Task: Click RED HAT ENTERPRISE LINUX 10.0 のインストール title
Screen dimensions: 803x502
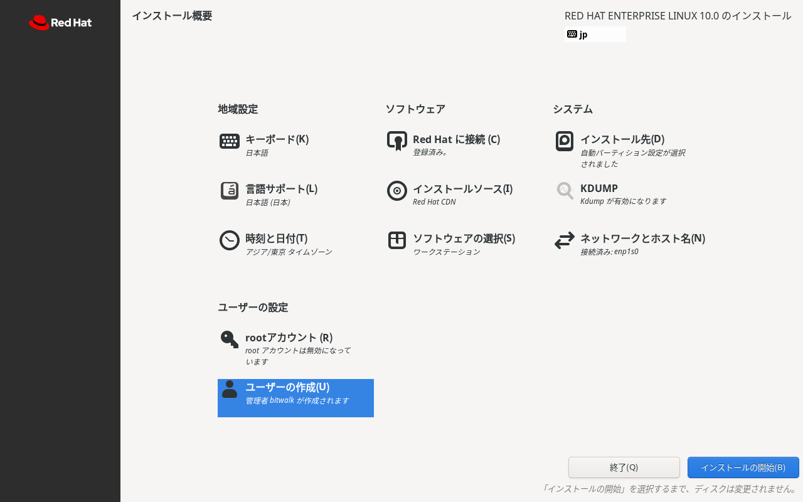Action: point(678,16)
